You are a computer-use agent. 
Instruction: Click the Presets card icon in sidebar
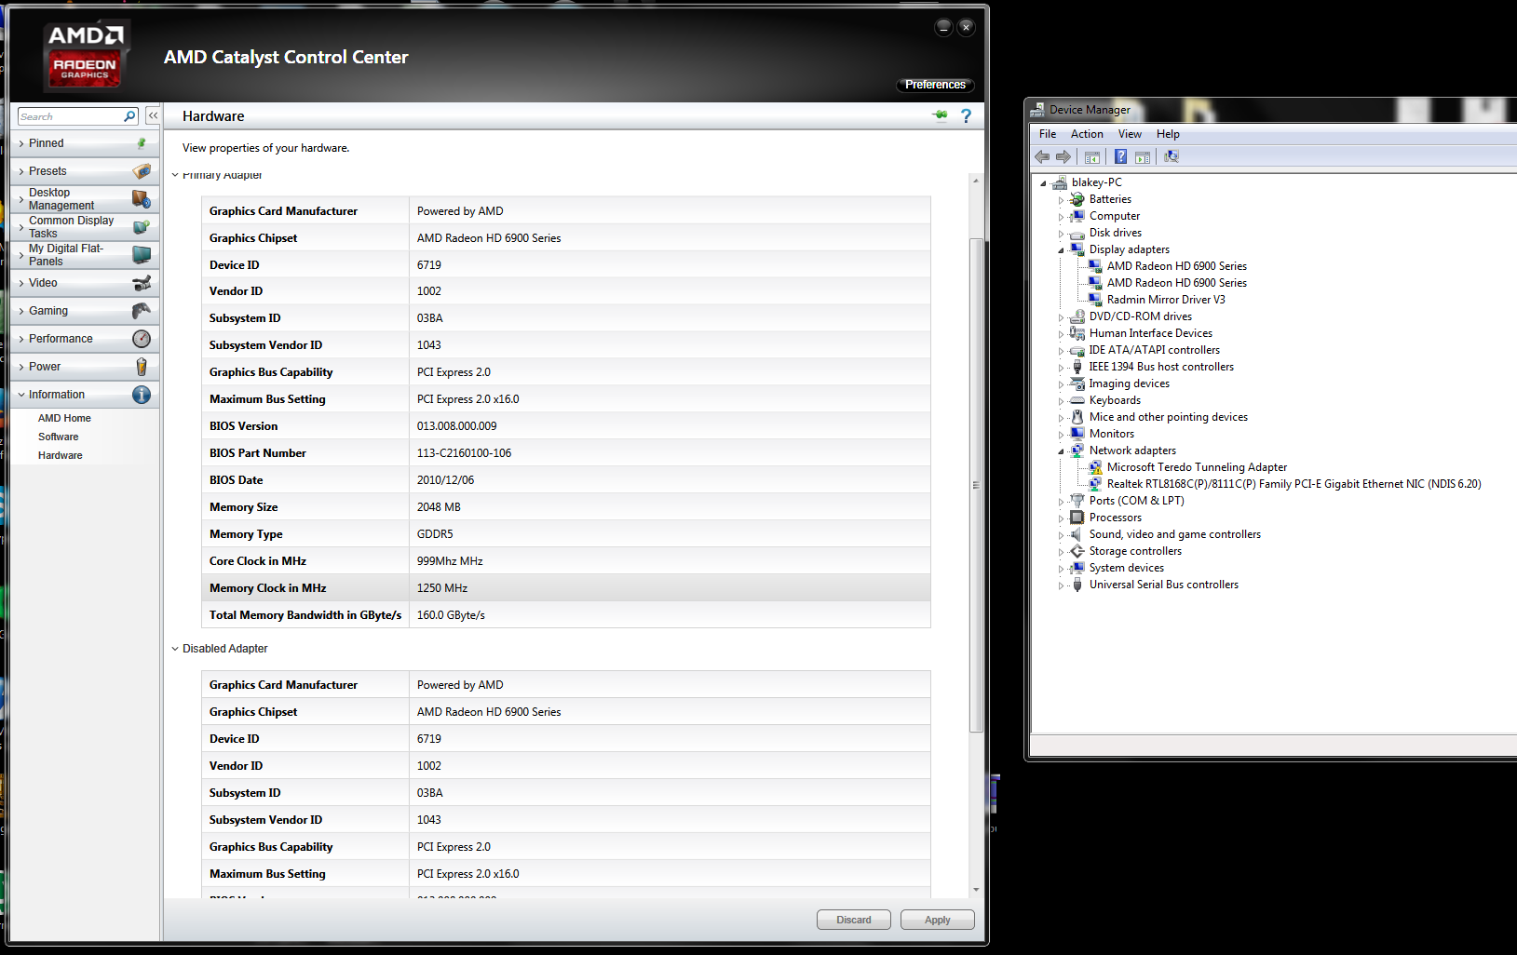click(x=142, y=171)
